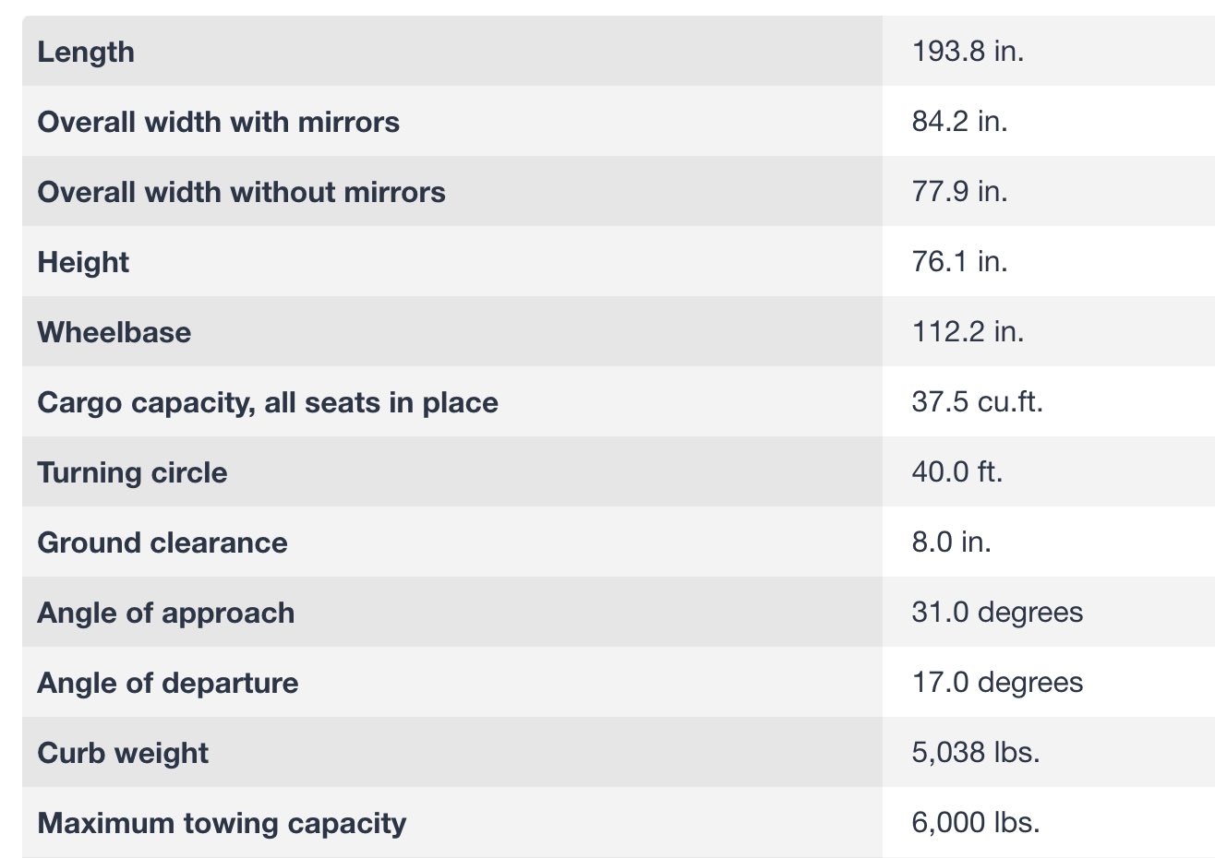Click the Ground clearance row label
The height and width of the screenshot is (858, 1215).
[x=162, y=542]
